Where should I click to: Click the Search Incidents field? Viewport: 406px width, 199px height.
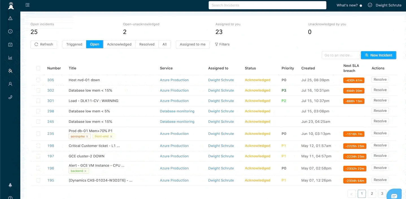267,5
